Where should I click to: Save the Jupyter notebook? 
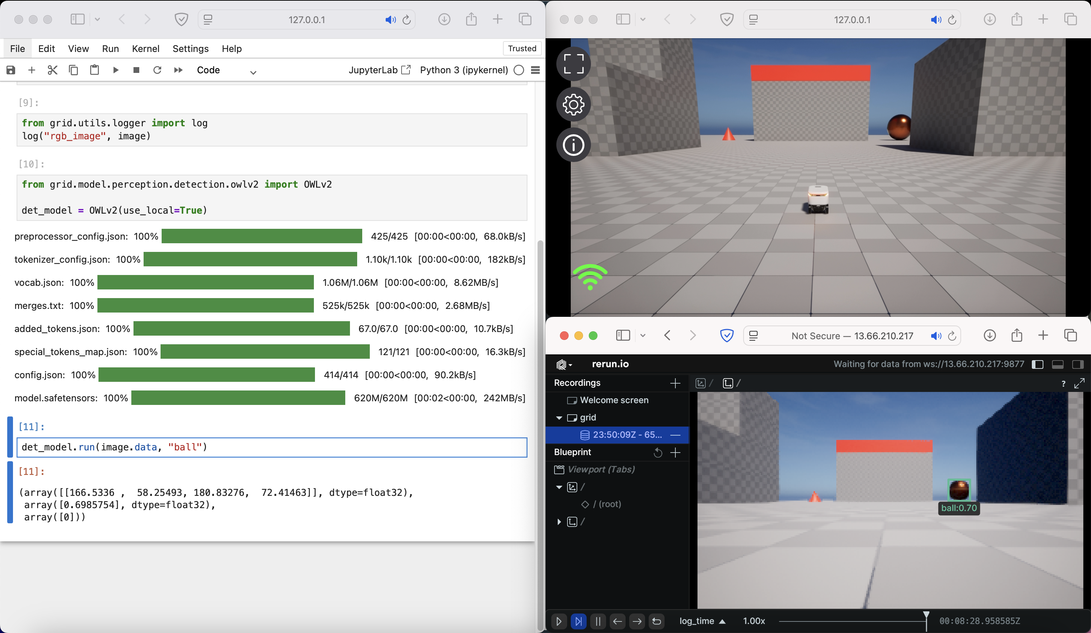click(x=10, y=70)
